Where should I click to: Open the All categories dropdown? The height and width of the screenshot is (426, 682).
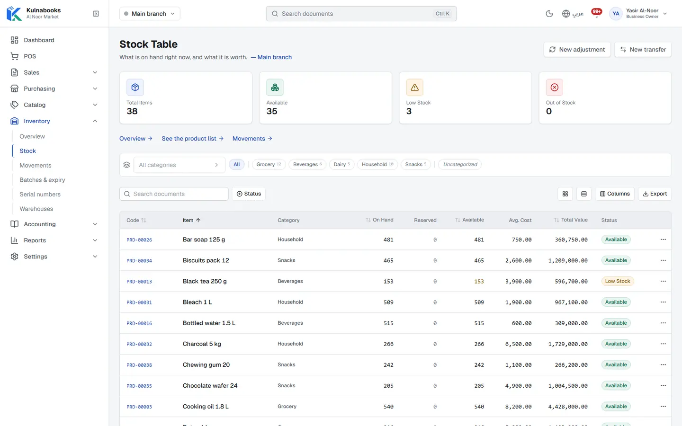[x=179, y=165]
